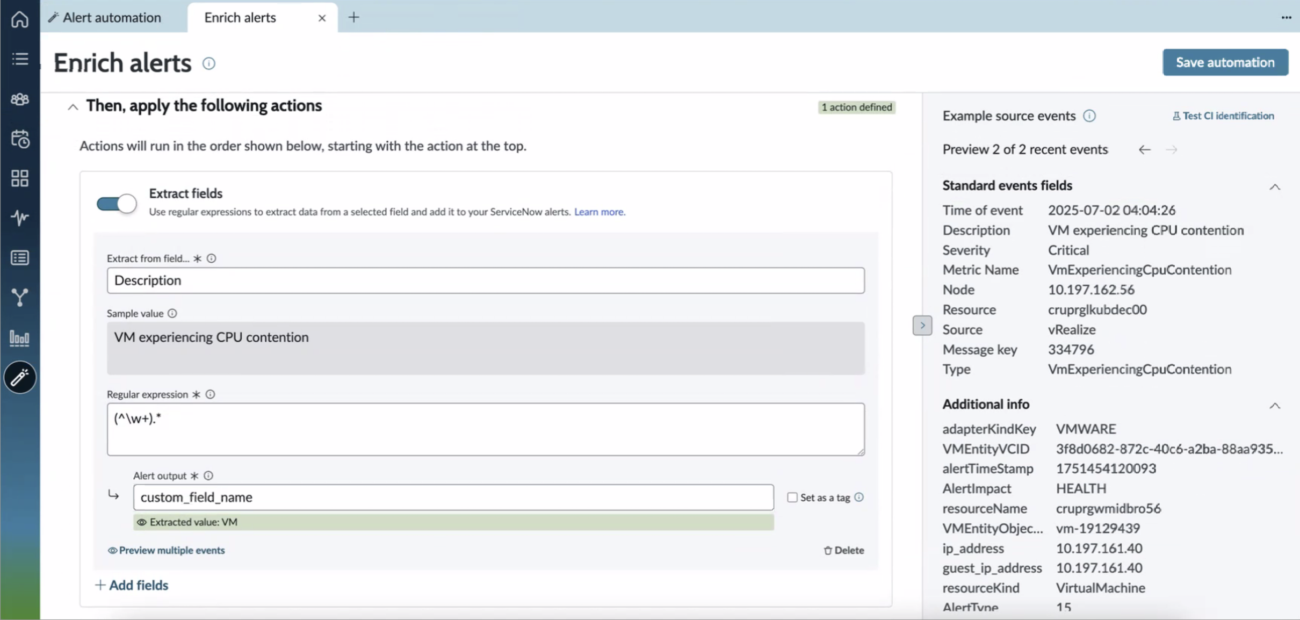Click the Alert output input field
The width and height of the screenshot is (1300, 620).
[x=453, y=498]
